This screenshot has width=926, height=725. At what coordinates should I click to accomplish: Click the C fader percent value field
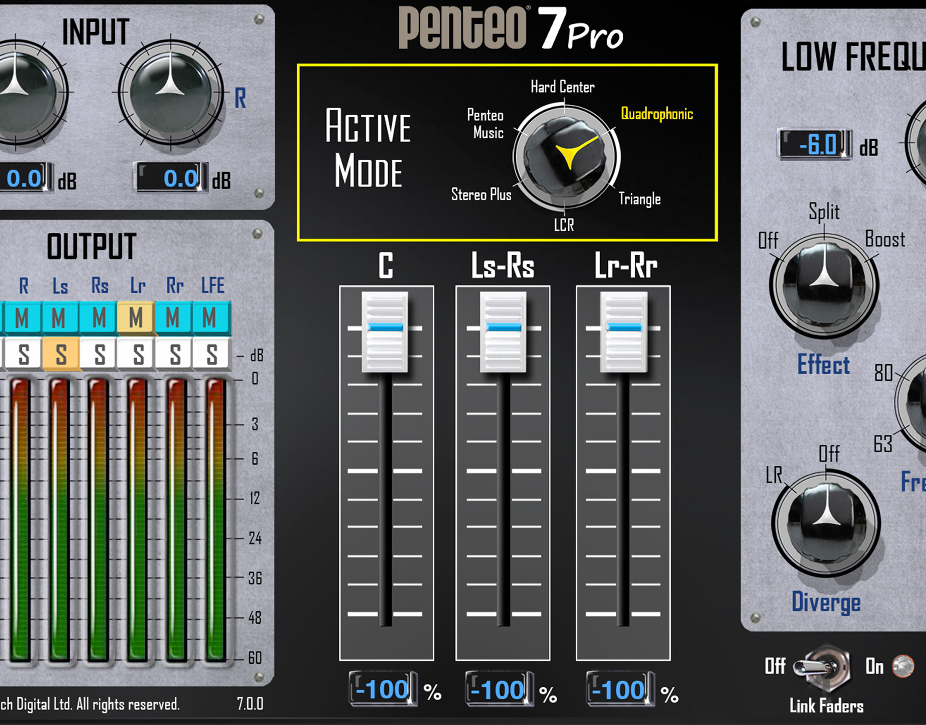tap(383, 689)
